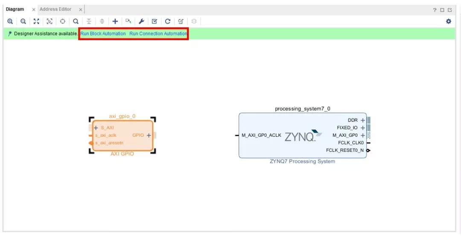Click the Validate Design checkmark icon

pyautogui.click(x=155, y=21)
